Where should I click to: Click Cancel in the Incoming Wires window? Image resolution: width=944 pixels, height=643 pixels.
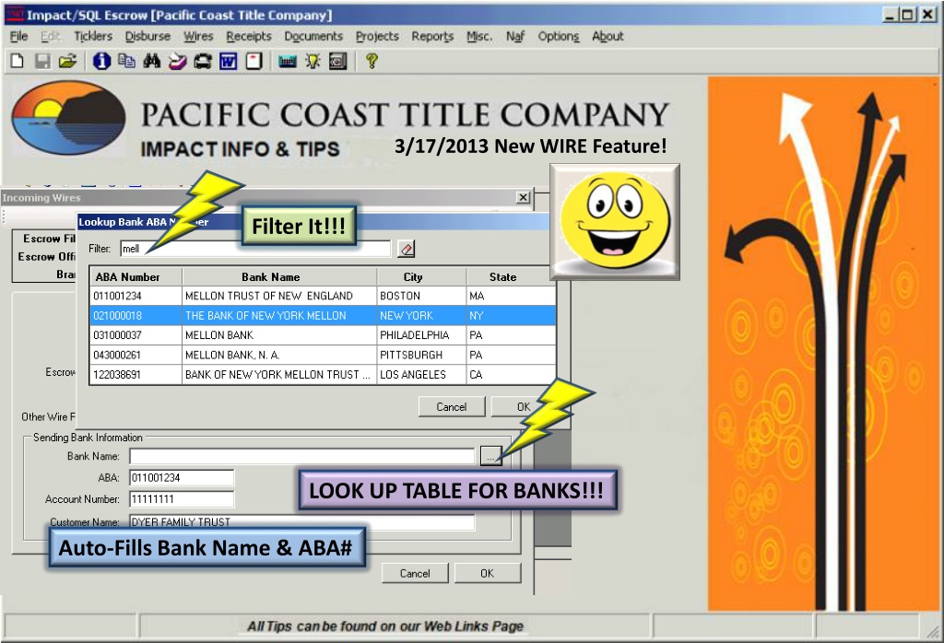[x=415, y=573]
